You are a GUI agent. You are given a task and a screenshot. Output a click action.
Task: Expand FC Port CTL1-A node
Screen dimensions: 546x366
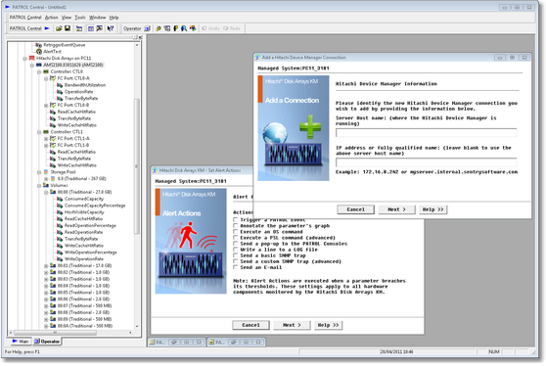(x=46, y=139)
